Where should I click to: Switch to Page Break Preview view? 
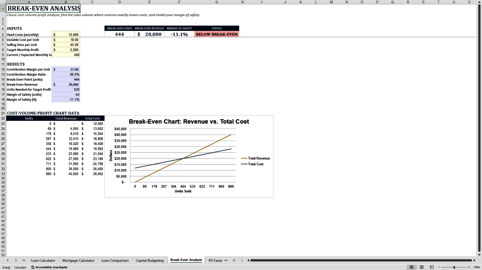coord(432,267)
